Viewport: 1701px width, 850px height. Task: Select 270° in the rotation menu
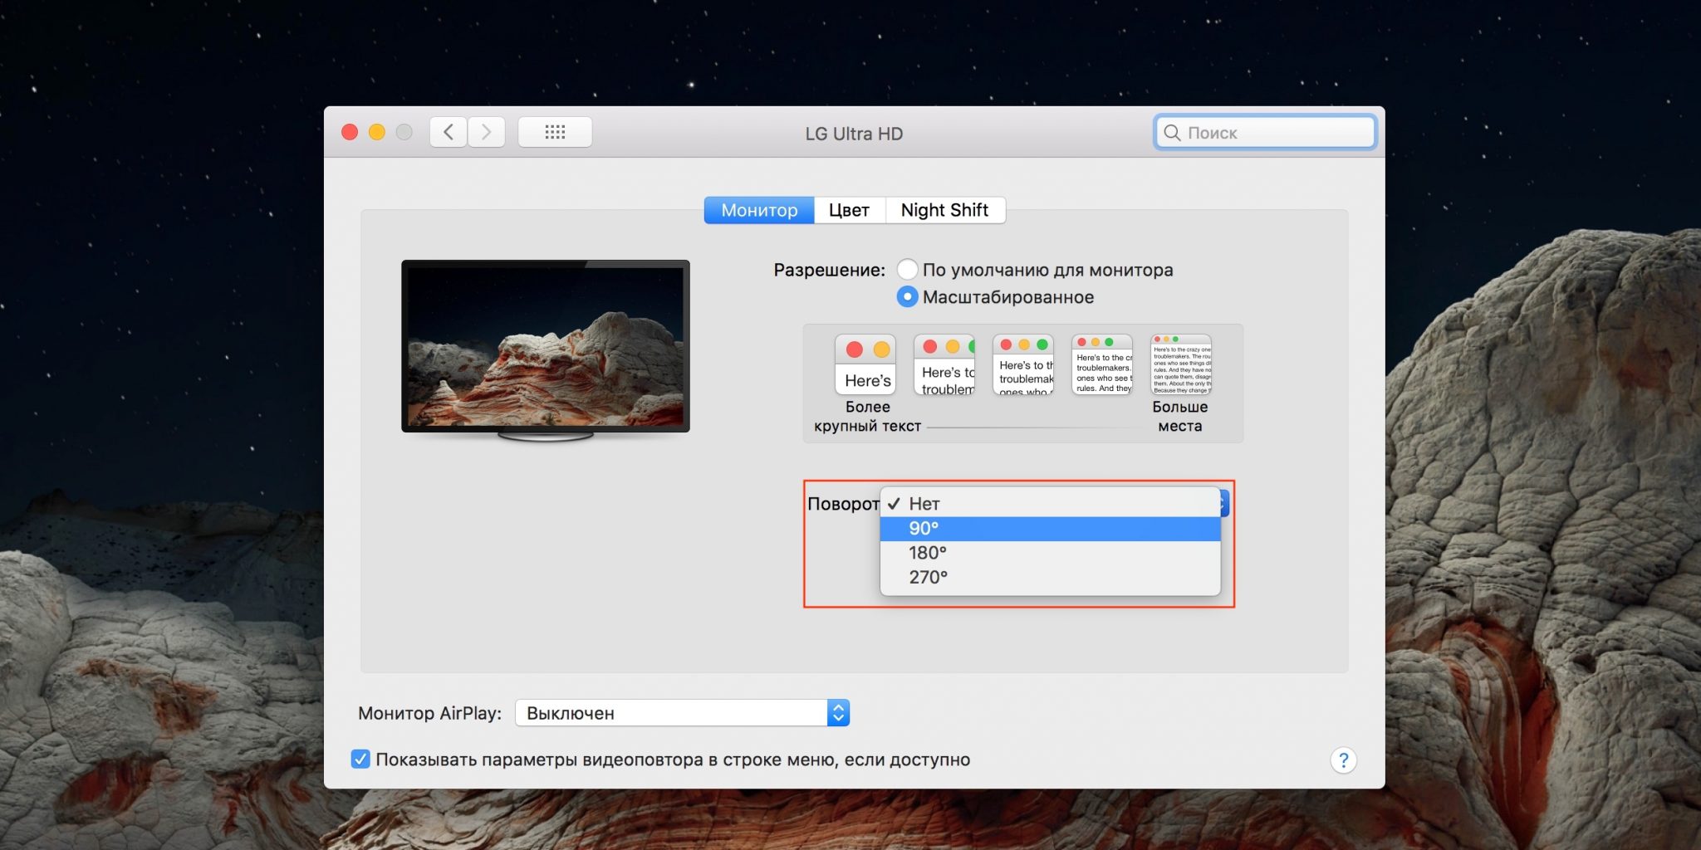pyautogui.click(x=1050, y=577)
